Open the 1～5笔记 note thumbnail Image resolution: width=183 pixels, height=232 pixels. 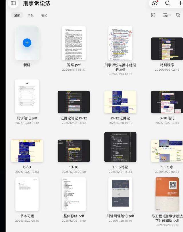(120, 147)
